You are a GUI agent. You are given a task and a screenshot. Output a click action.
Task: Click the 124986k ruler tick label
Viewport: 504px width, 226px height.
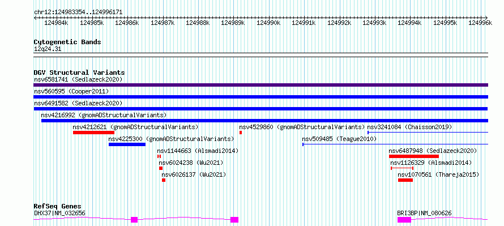point(127,23)
